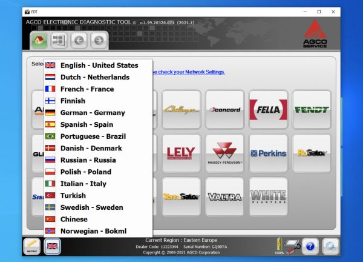Set language to Swedish - Sweden
The image size is (363, 262).
(x=98, y=207)
